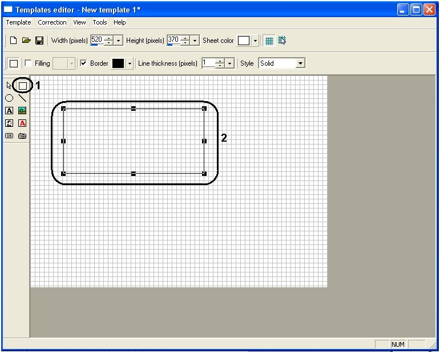Screen dimensions: 440x353
Task: Open an existing template file
Action: (26, 41)
